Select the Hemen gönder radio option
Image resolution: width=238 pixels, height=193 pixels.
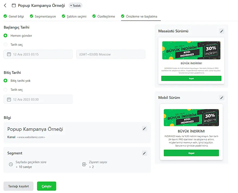coord(5,36)
